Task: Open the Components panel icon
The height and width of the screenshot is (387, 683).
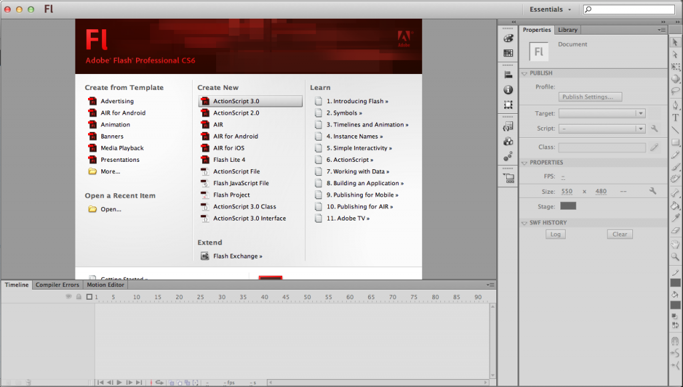Action: 508,141
